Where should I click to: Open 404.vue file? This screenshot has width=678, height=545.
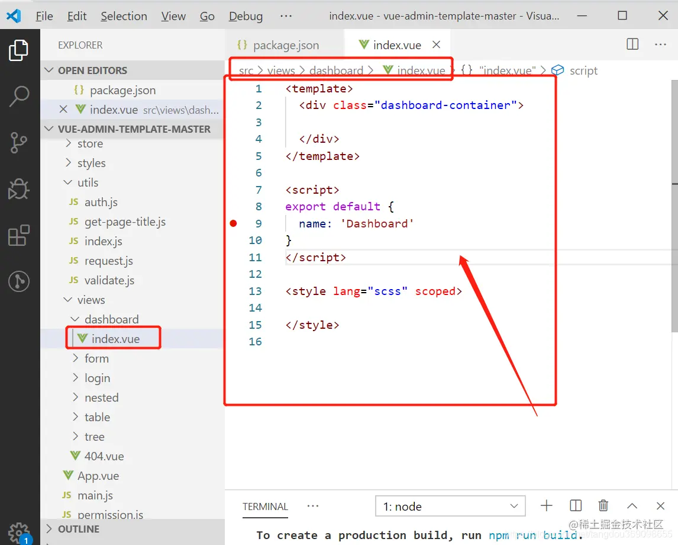point(104,456)
